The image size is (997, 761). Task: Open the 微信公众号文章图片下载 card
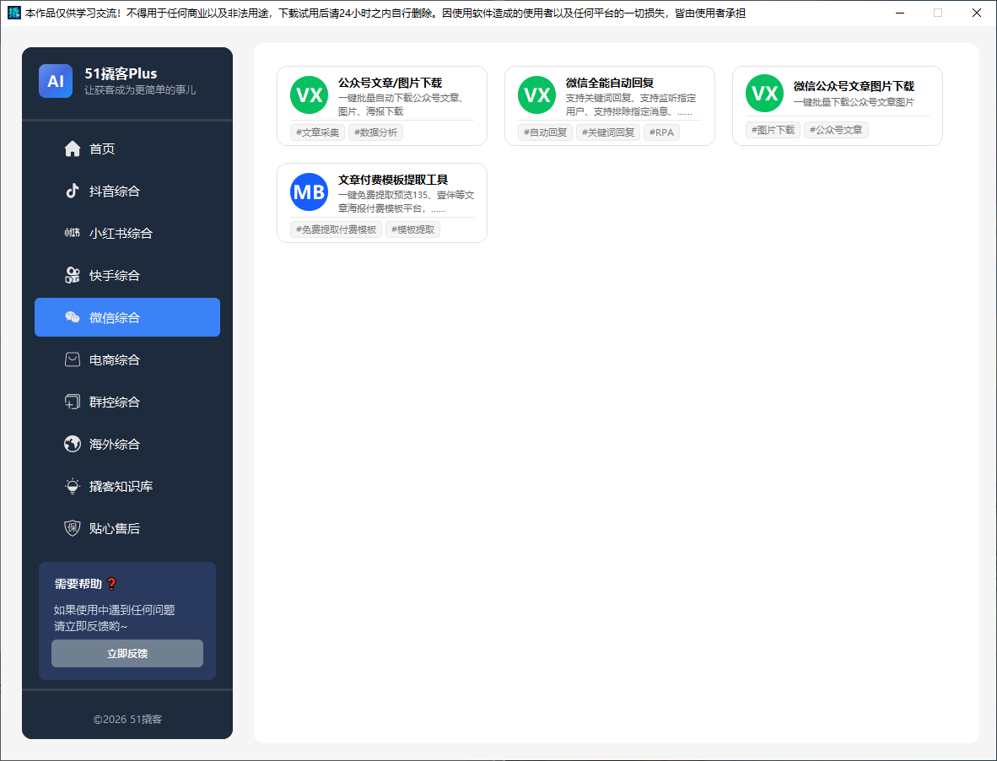(838, 106)
